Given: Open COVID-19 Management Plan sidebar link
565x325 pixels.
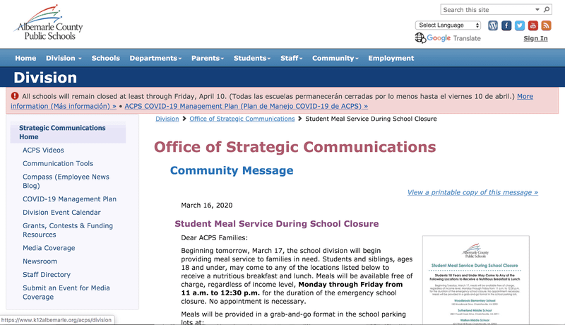Looking at the screenshot, I should coord(69,199).
